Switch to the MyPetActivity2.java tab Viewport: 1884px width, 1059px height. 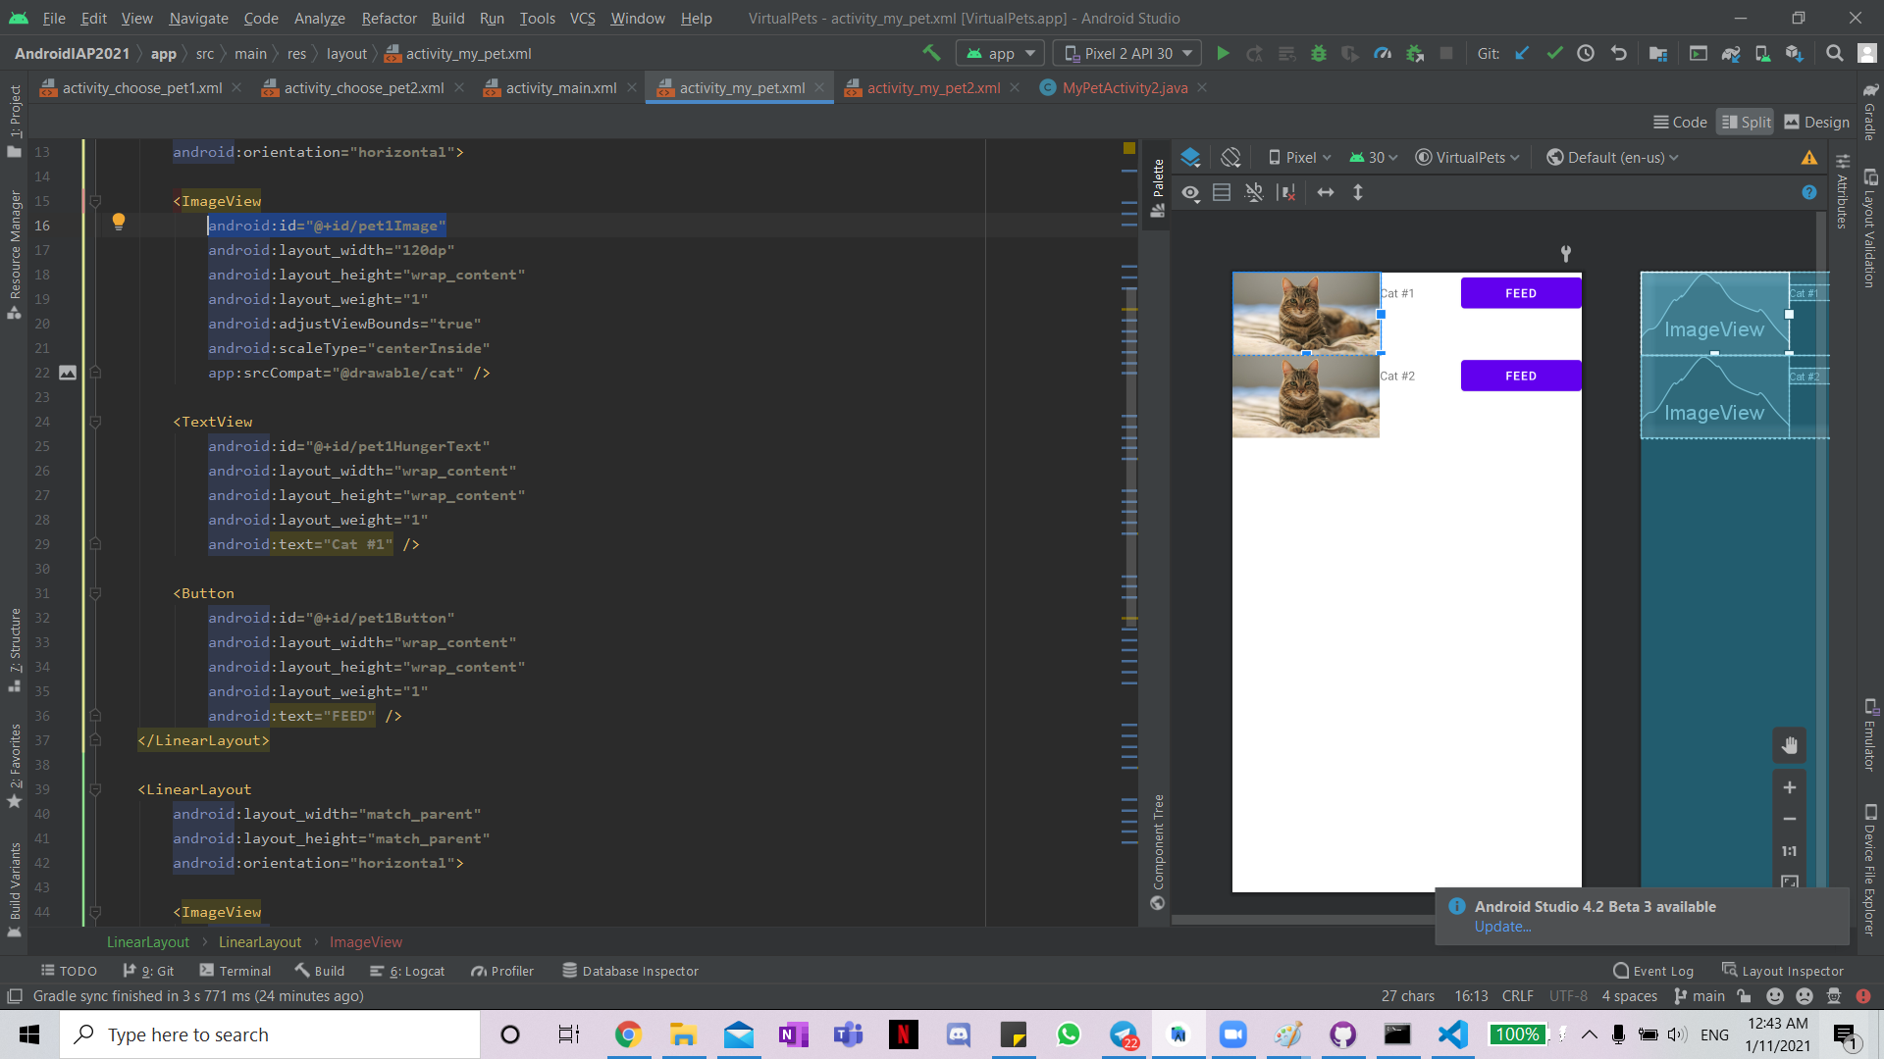[x=1124, y=87]
